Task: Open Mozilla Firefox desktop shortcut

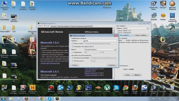Action: point(135,89)
